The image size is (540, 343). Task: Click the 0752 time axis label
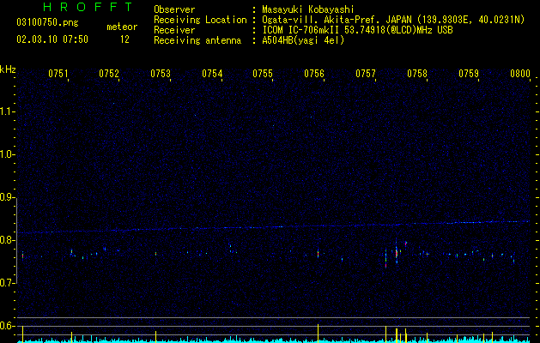coord(109,74)
